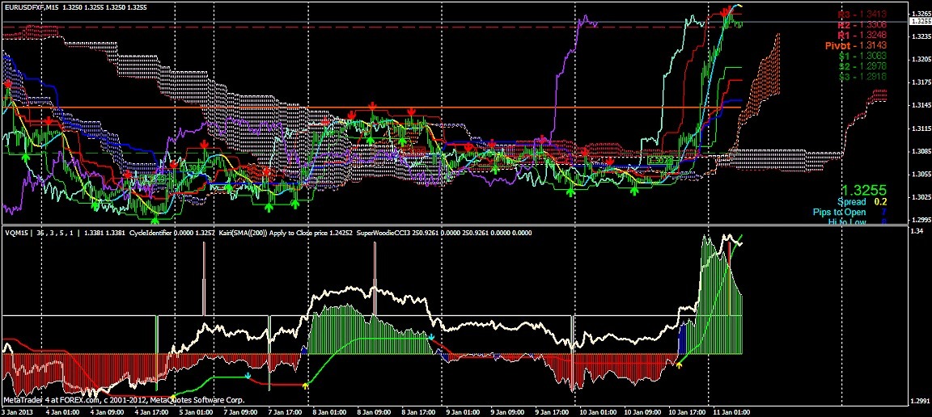Select the S1 support label 1.3083
The image size is (932, 417).
point(862,57)
